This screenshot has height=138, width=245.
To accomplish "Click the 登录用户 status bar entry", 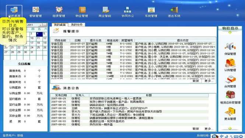I will click(13, 135).
